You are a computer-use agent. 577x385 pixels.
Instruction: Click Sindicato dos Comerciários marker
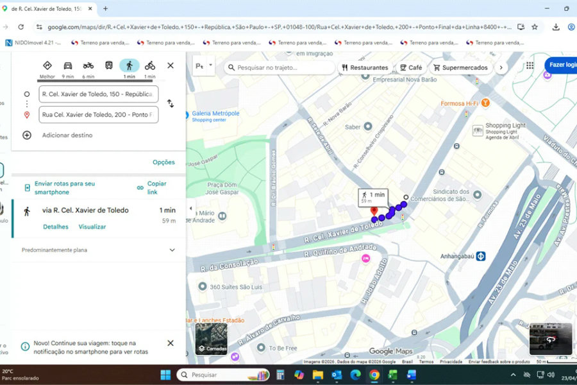pos(477,195)
